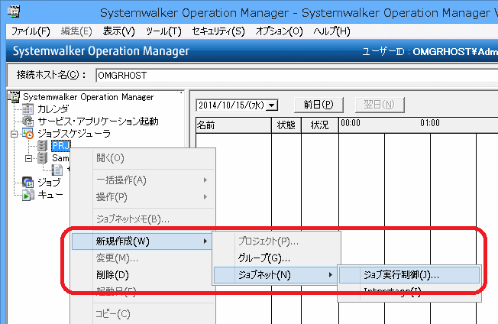Click the application icon in title bar
Image resolution: width=498 pixels, height=324 pixels.
13,11
